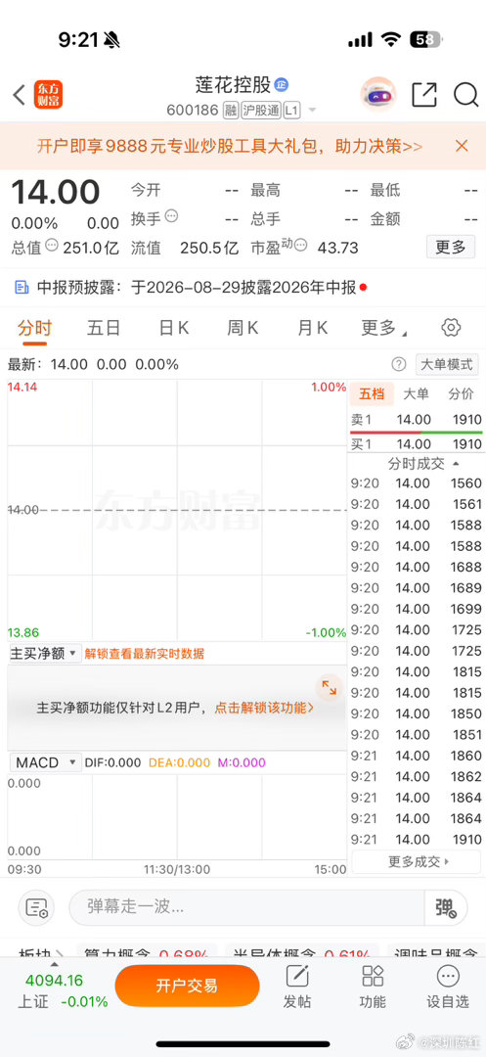
Task: Click the MACD chart area
Action: point(177,816)
